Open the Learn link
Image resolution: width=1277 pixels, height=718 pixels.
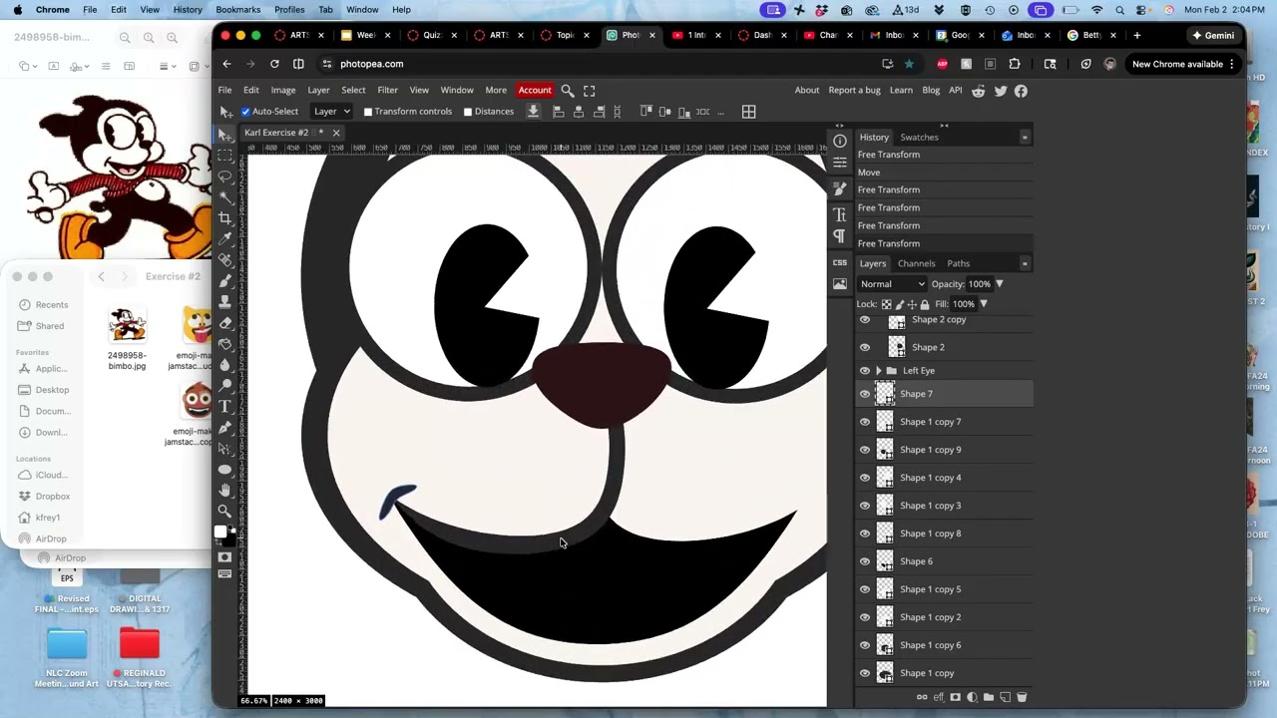[x=901, y=91]
